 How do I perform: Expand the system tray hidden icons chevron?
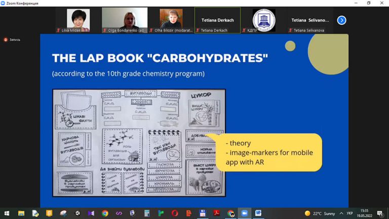pos(341,213)
